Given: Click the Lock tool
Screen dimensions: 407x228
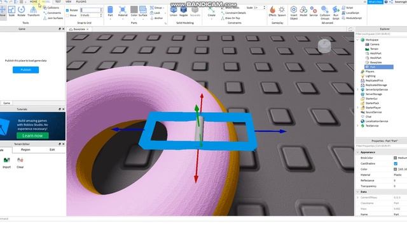Looking at the screenshot, I should (x=155, y=13).
